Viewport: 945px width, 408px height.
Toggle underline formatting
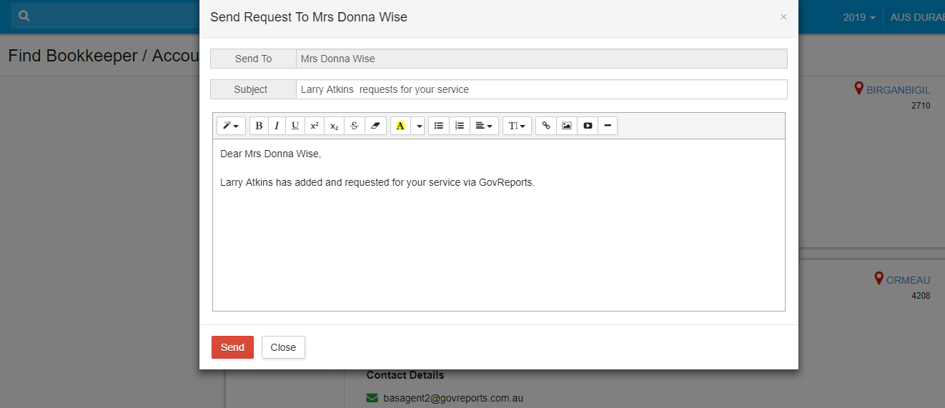(x=295, y=126)
